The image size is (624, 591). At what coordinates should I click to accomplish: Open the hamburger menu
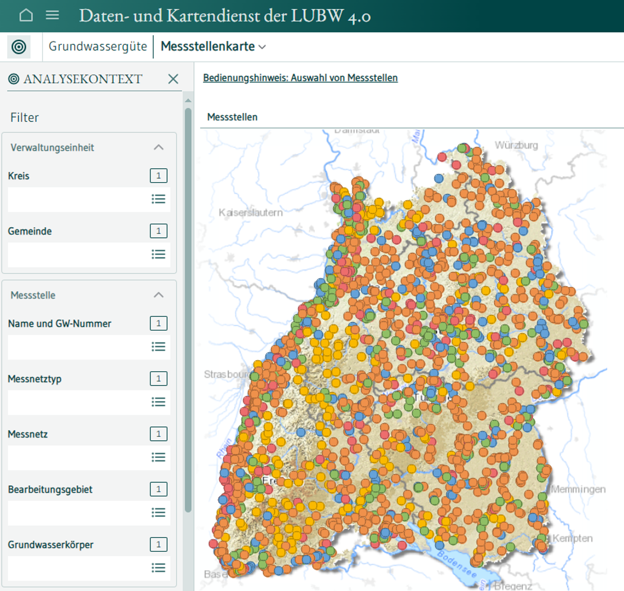(52, 15)
